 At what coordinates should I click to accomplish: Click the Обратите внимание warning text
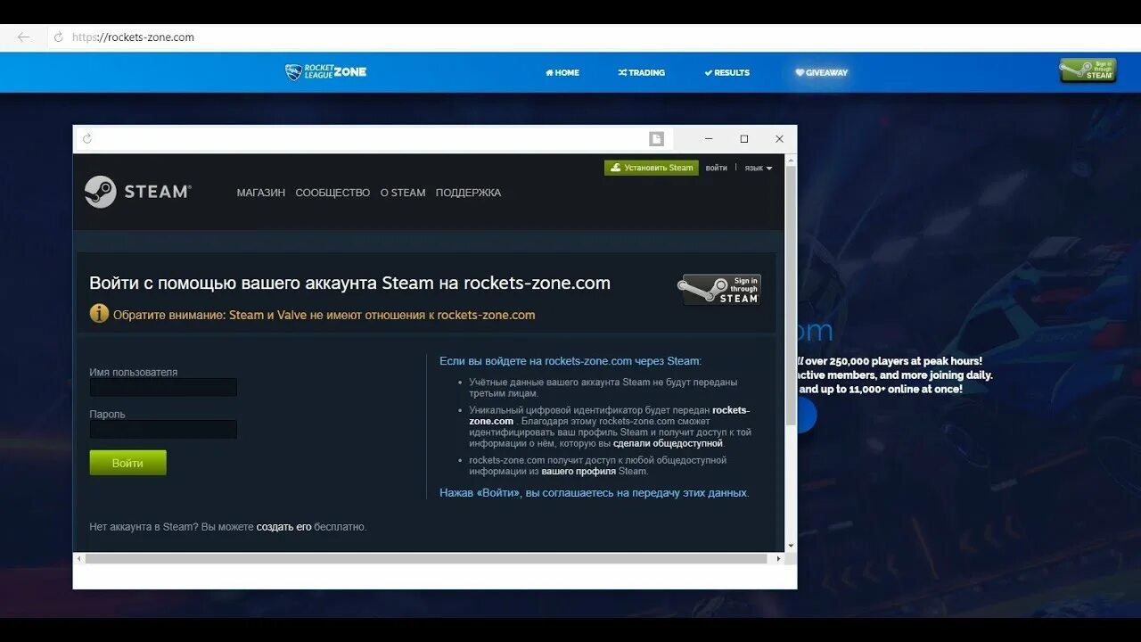click(x=324, y=315)
